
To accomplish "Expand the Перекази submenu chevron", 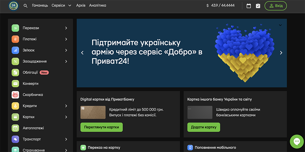I will click(66, 28).
